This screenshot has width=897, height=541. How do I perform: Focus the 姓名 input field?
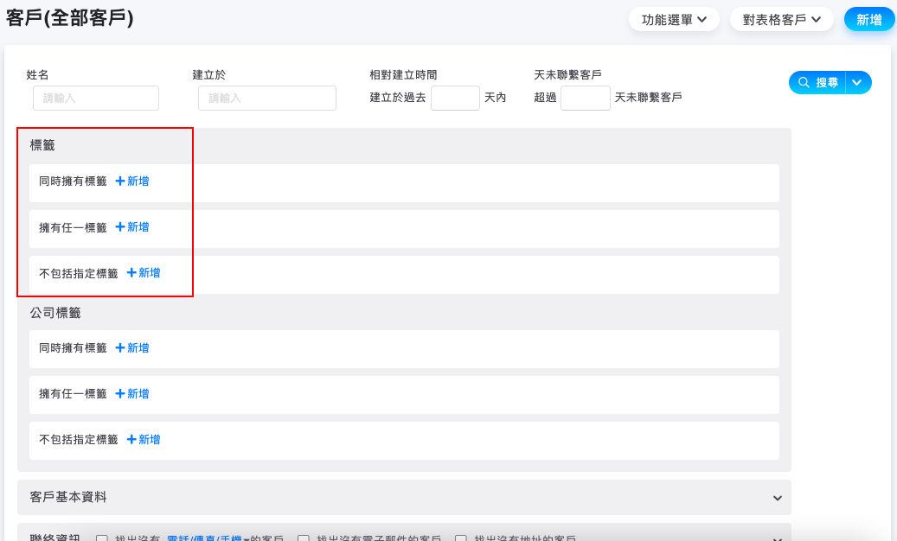(96, 99)
